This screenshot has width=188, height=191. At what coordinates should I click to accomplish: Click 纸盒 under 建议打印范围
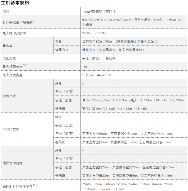click(58, 151)
